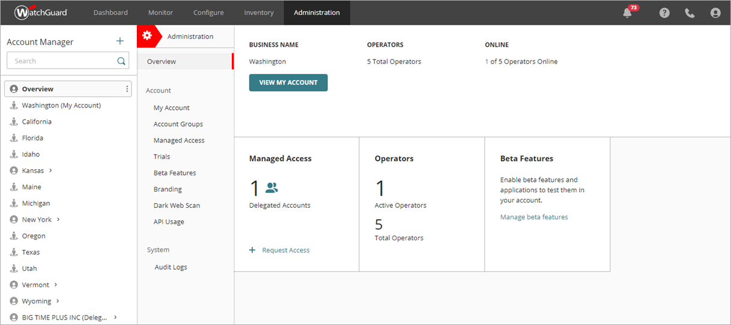Click the Wyoming account icon

pos(14,301)
